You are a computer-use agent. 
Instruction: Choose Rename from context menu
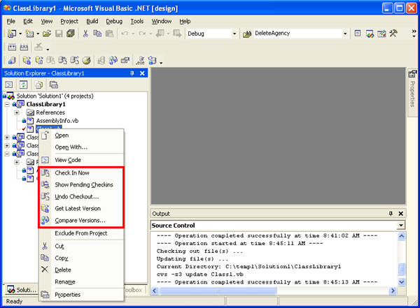pos(81,281)
